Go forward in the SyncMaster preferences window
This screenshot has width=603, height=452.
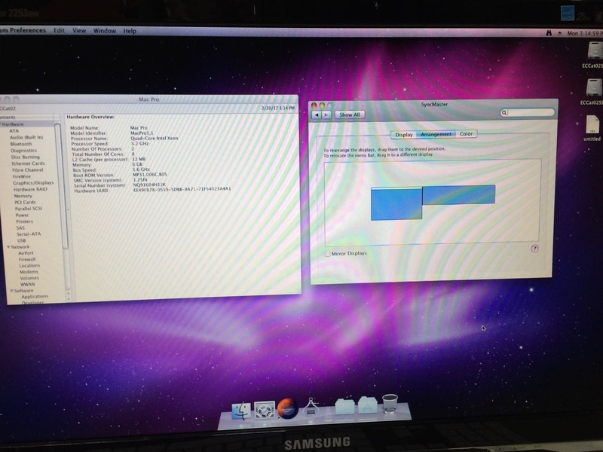pos(326,115)
